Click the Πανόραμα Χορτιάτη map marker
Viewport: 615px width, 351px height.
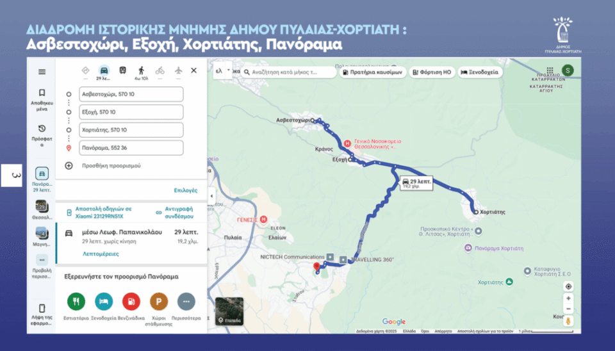[x=468, y=248]
